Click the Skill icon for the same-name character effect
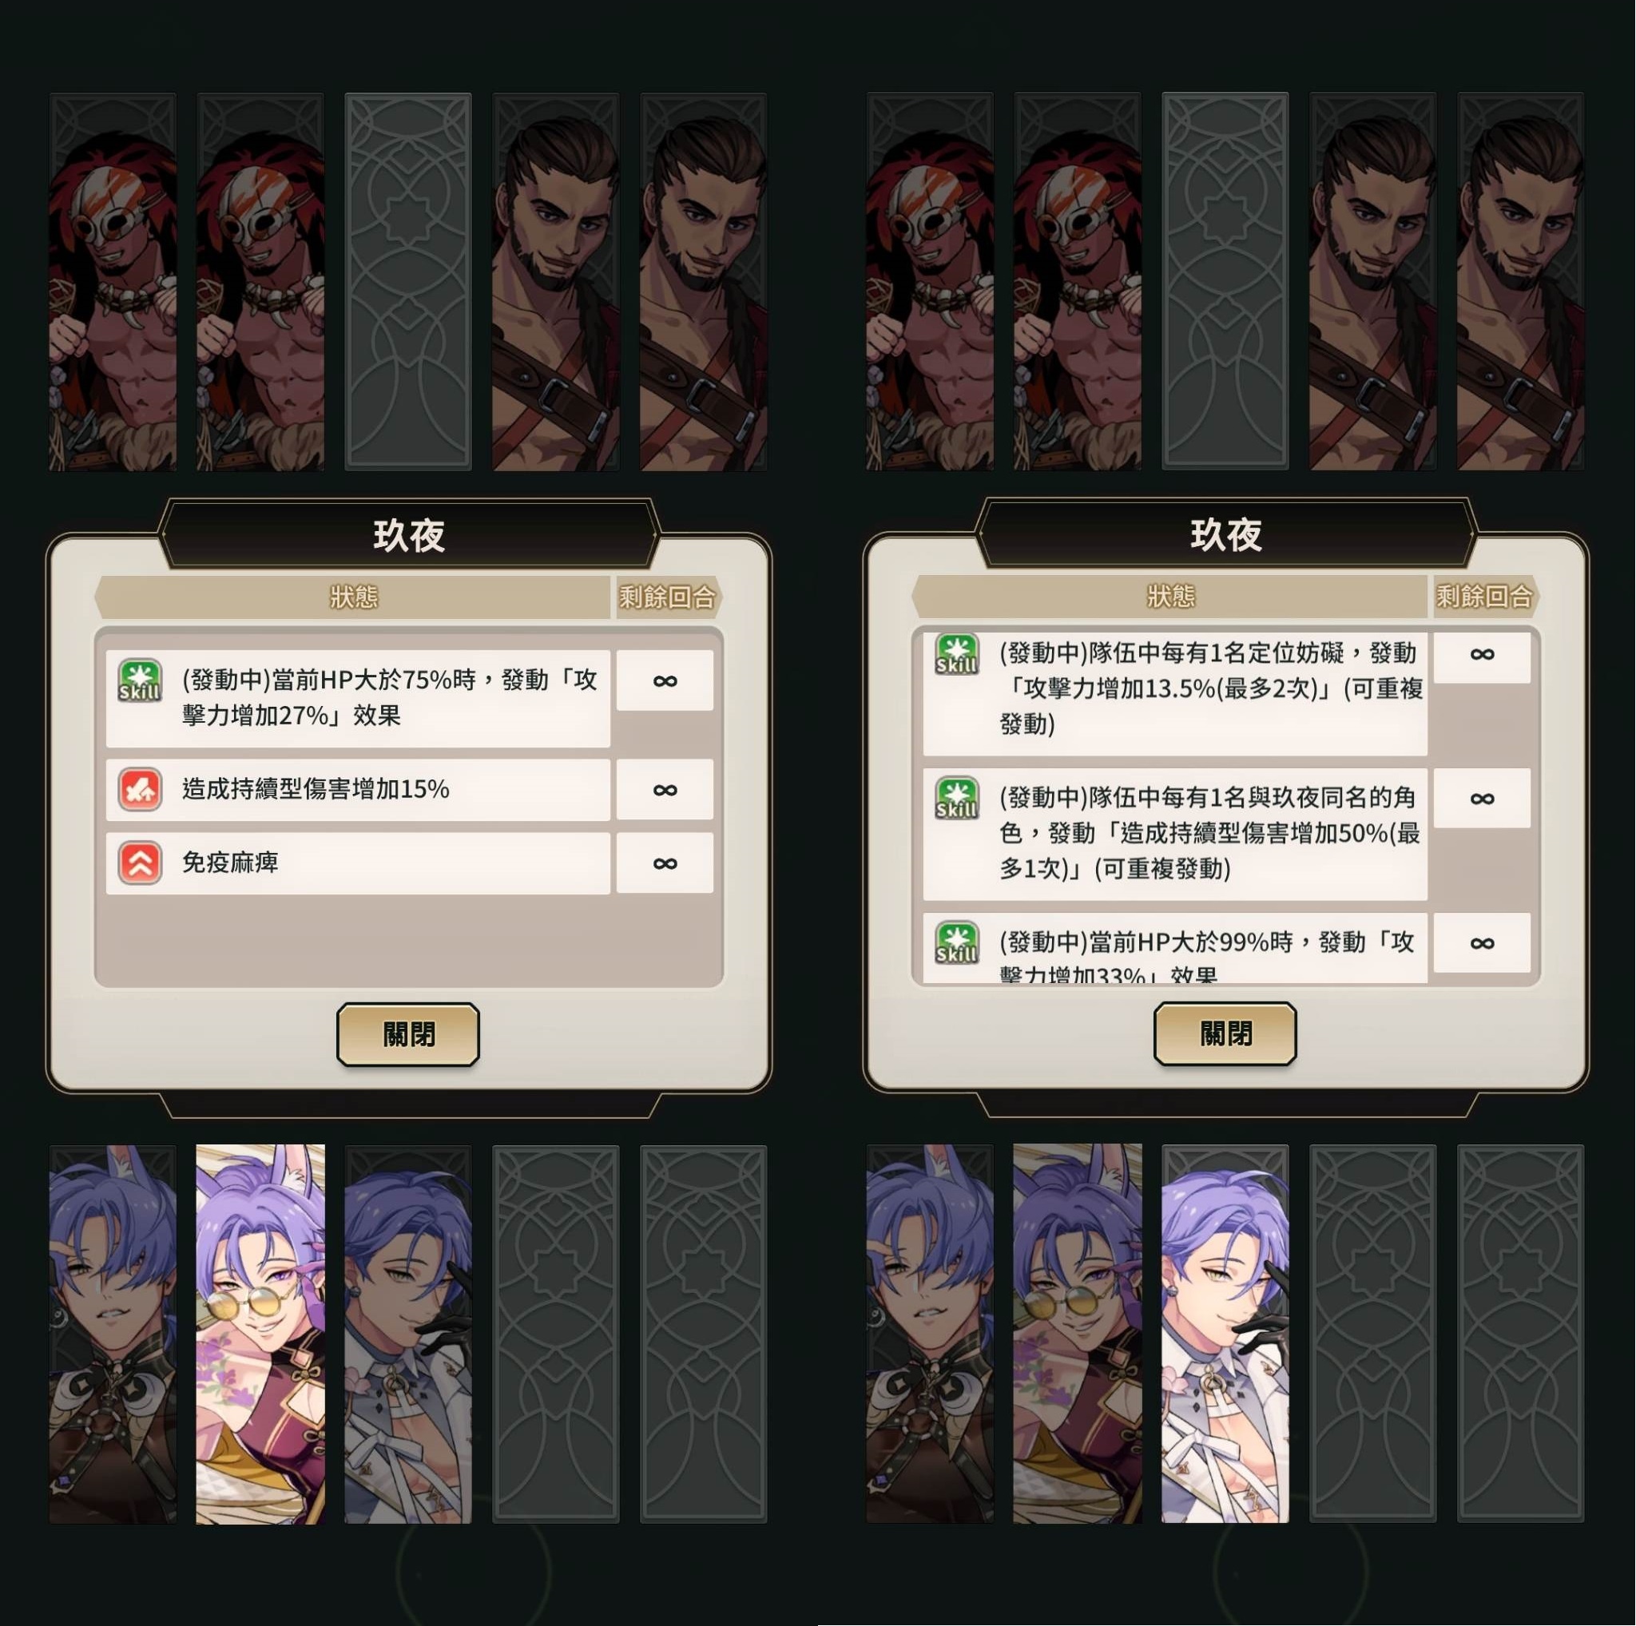Screen dimensions: 1636x1626 tap(957, 798)
